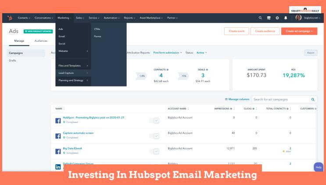
Task: Click the 19,287% ROI value
Action: (294, 75)
